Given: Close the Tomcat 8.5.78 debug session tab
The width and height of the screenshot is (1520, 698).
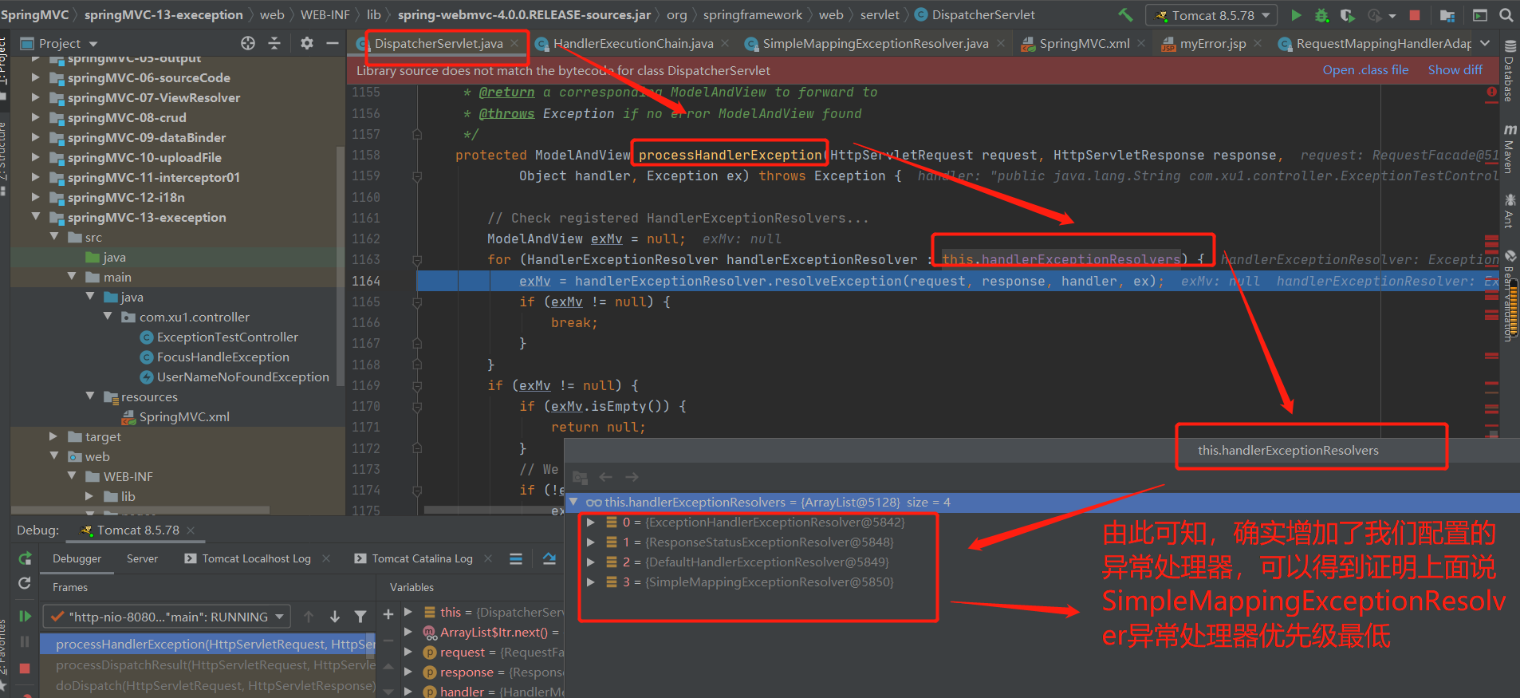Looking at the screenshot, I should pyautogui.click(x=191, y=530).
